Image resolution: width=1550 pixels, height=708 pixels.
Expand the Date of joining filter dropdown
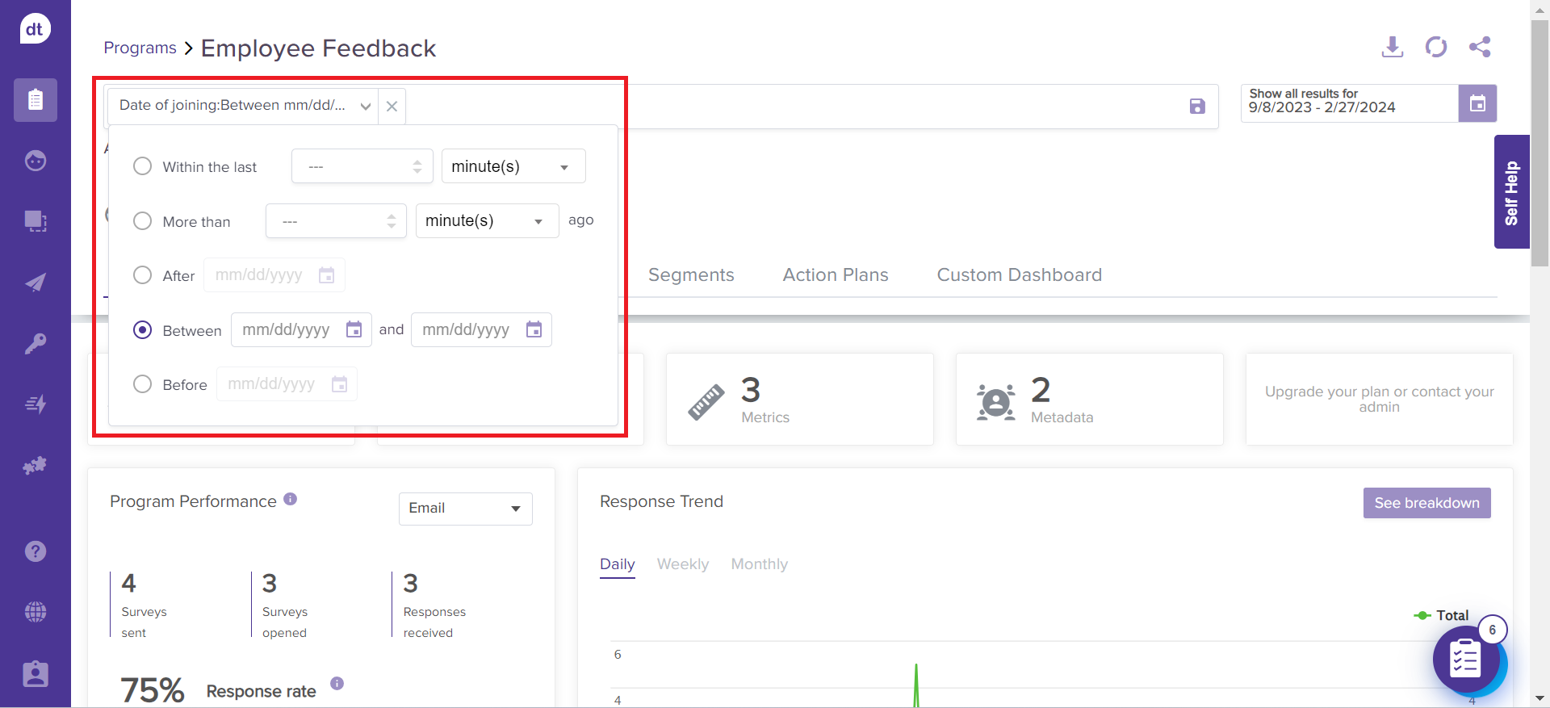(x=365, y=106)
